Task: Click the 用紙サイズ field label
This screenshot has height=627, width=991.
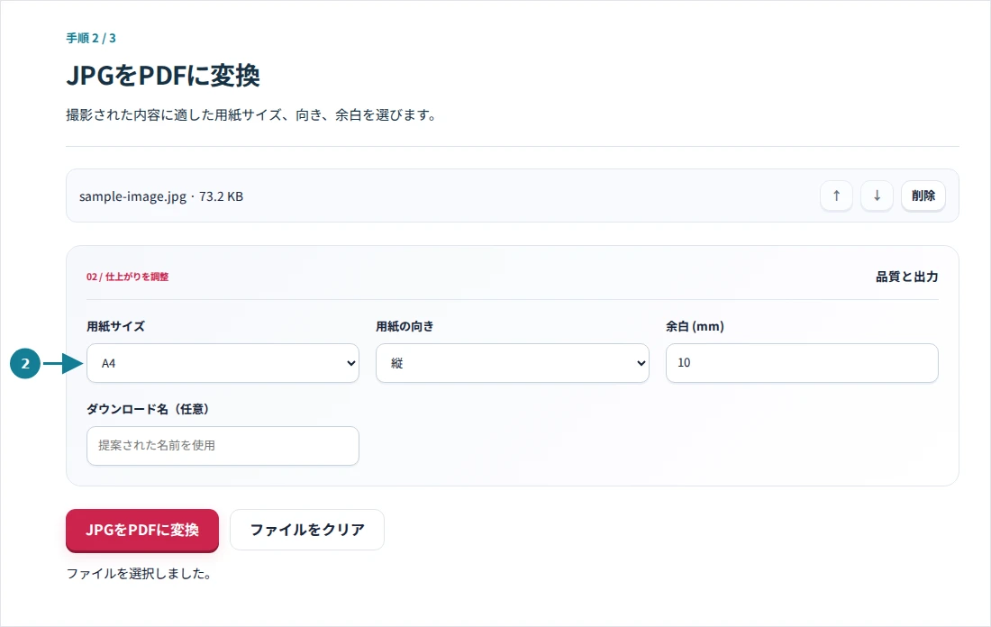Action: point(115,327)
